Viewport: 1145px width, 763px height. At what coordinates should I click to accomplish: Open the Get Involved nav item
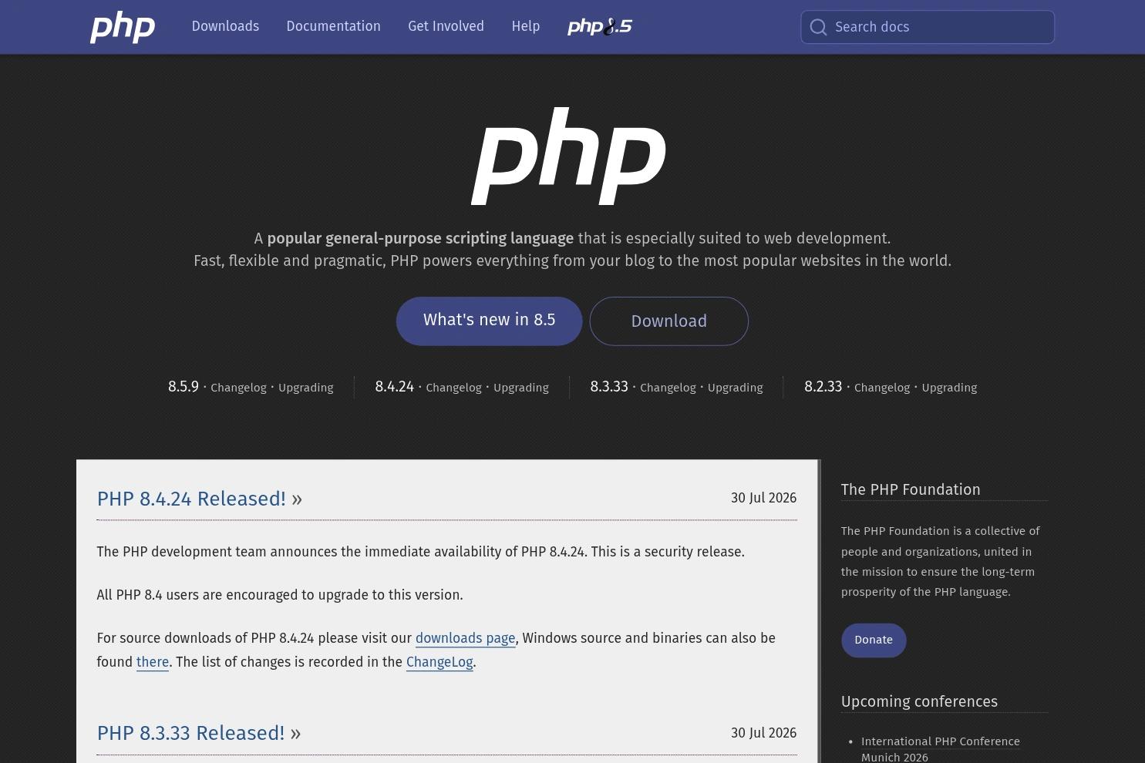(446, 26)
